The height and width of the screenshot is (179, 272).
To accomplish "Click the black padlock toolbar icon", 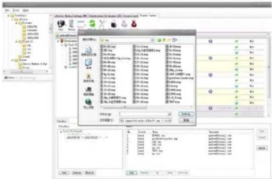I will coord(114,24).
